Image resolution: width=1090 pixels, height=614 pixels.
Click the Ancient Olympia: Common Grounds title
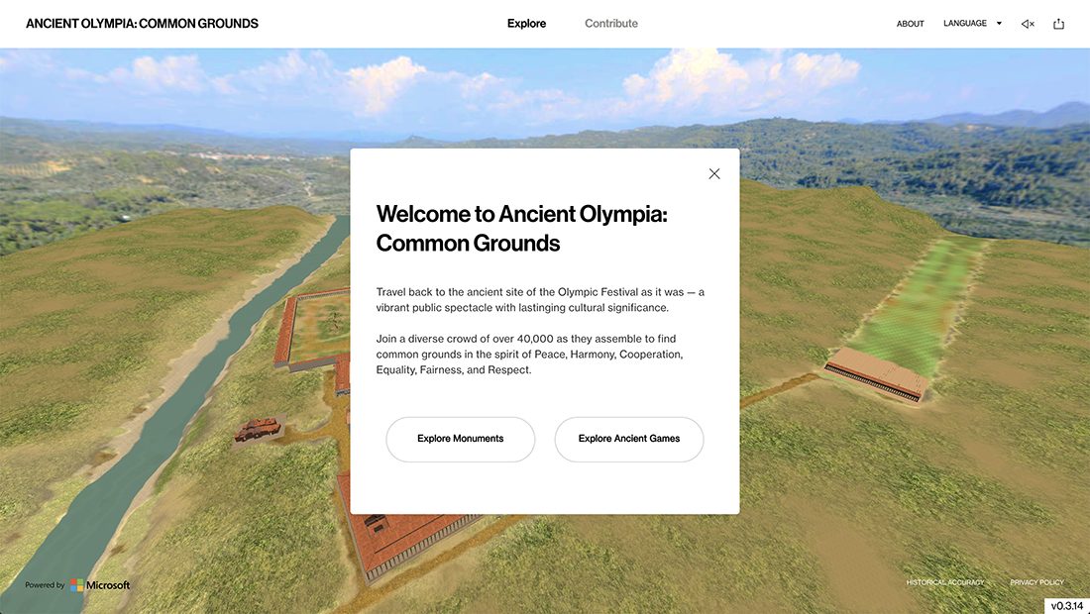click(x=142, y=23)
